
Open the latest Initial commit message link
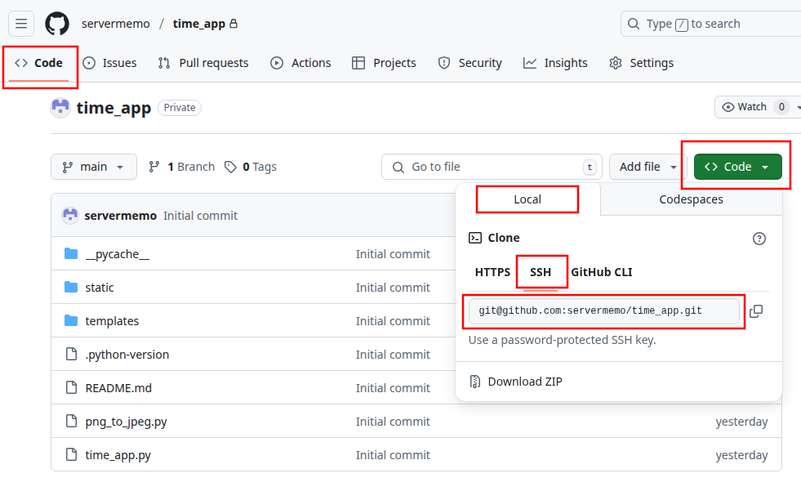point(200,216)
